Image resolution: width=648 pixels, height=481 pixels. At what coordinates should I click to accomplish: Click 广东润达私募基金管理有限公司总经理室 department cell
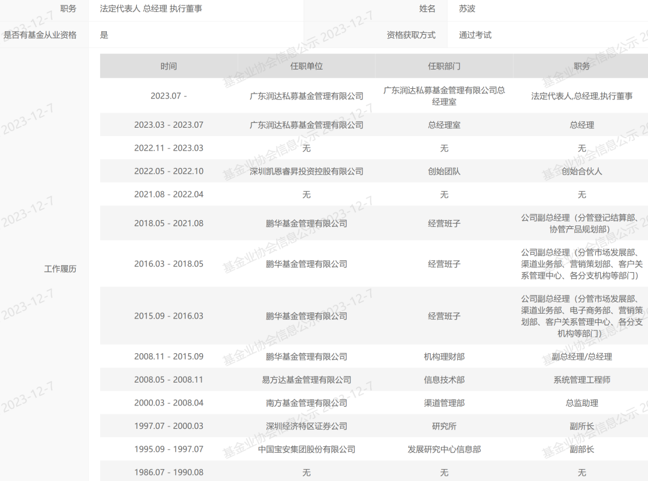(444, 96)
